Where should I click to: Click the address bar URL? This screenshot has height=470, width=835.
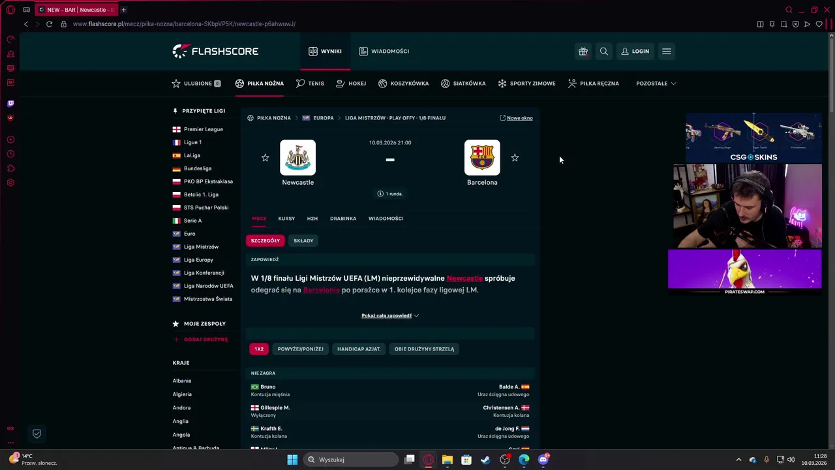coord(184,24)
